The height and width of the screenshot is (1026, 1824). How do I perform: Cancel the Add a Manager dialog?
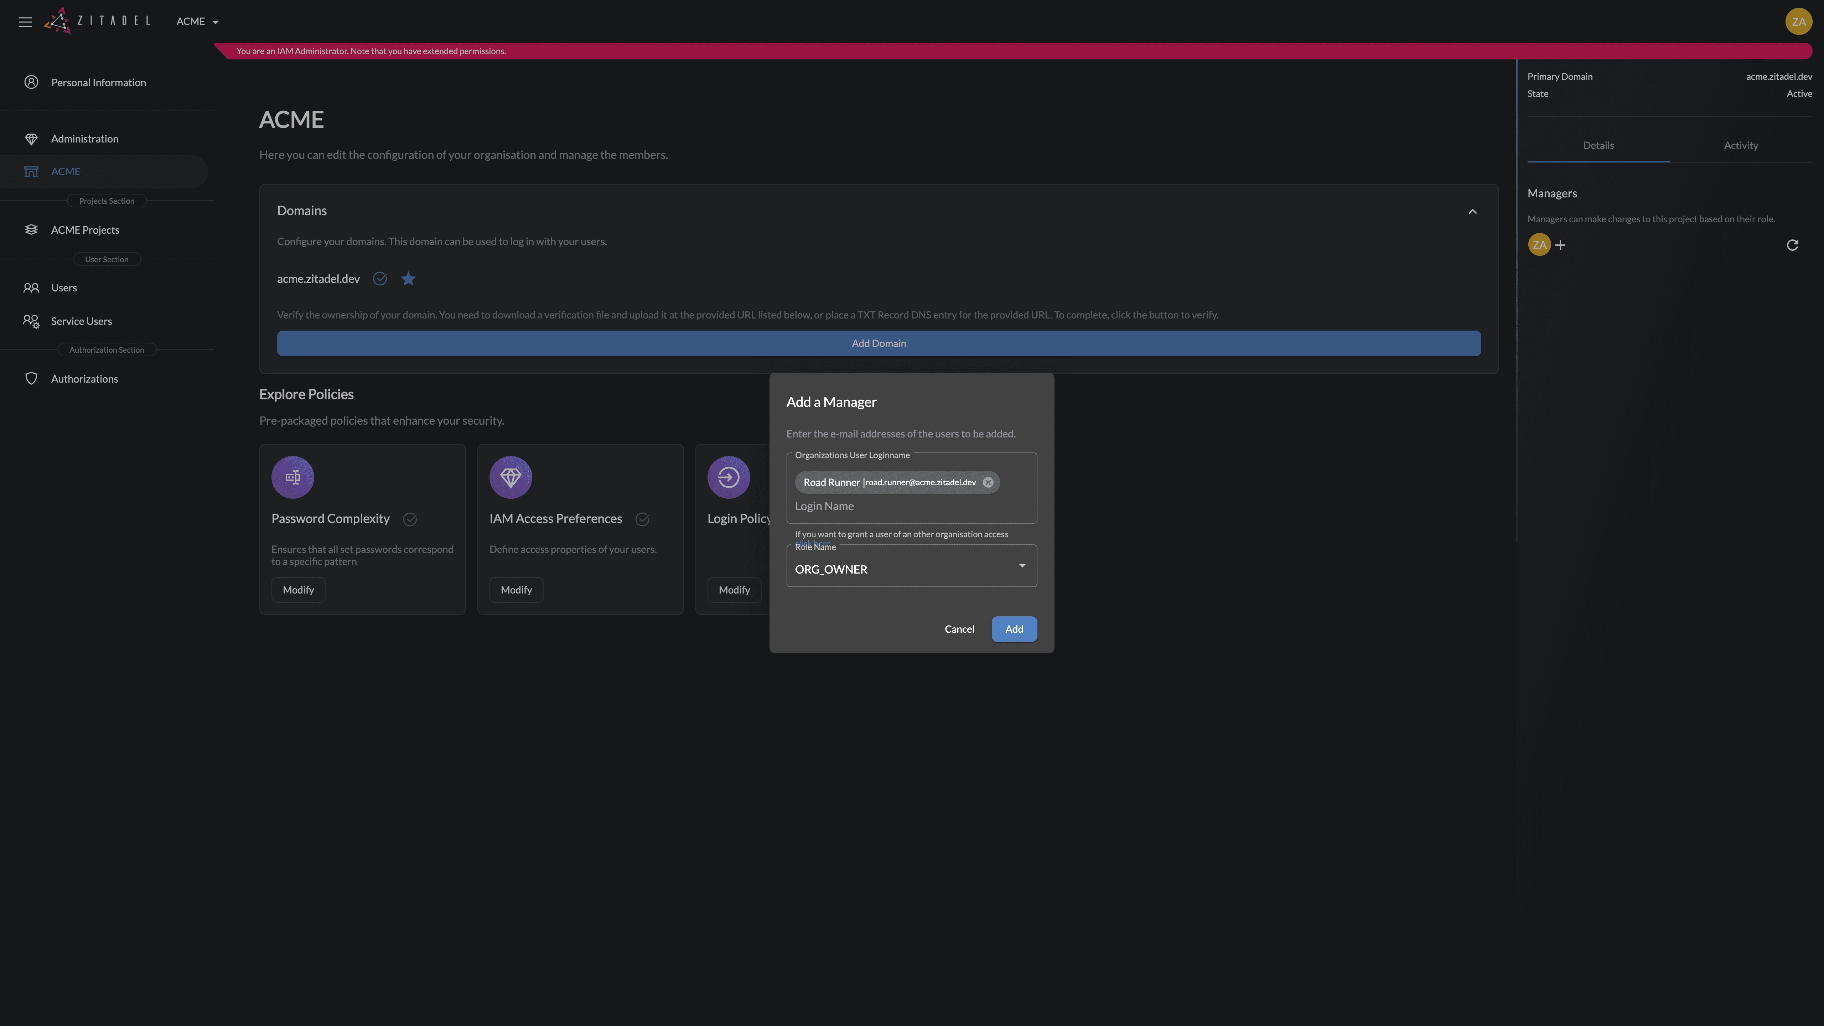959,629
